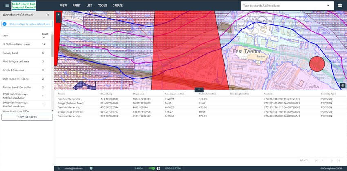Viewport: 347px width, 171px height.
Task: Open the CREATE menu
Action: [x=118, y=6]
